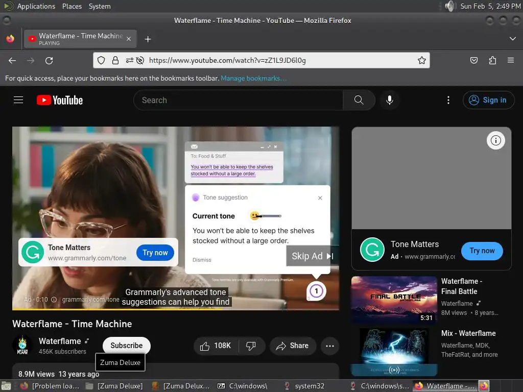Switch to [Zuma Delux... taskbar item with game icon

(180, 386)
